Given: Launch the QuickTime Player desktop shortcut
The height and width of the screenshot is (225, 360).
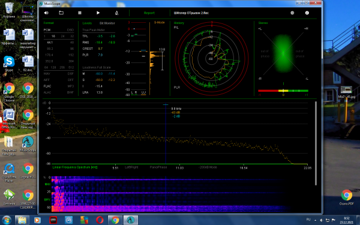Looking at the screenshot, I should coord(9,173).
